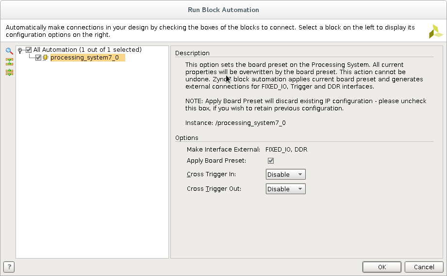Click the 'Description' section heading
This screenshot has width=447, height=276.
coord(192,53)
